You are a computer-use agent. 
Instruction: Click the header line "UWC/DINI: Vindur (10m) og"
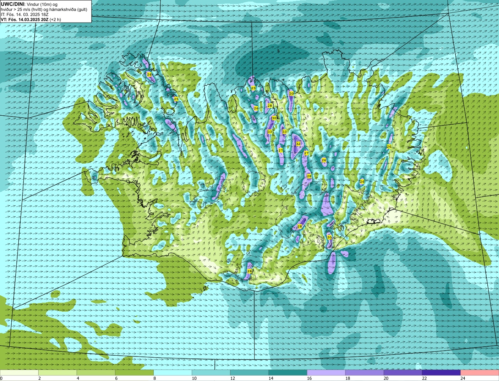click(29, 4)
